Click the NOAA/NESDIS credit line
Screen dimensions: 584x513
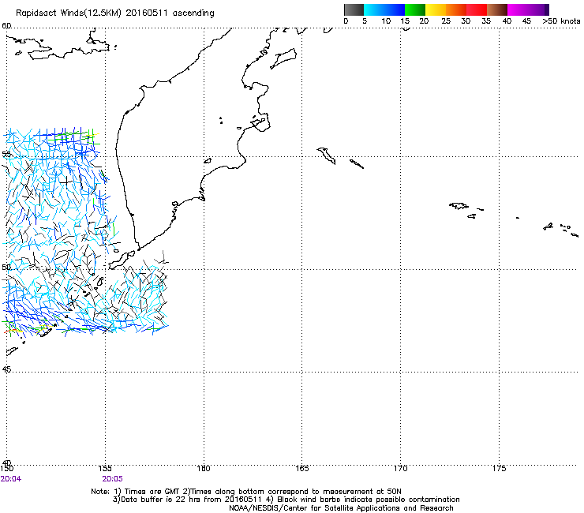(341, 508)
